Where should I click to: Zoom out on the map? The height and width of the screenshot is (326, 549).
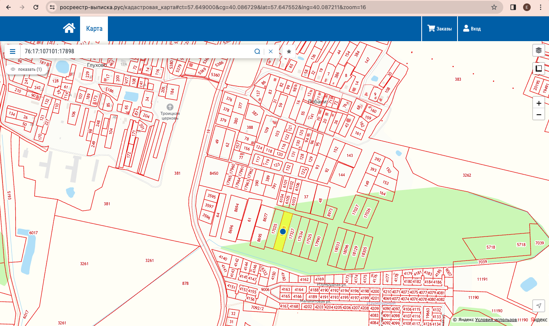tap(538, 115)
